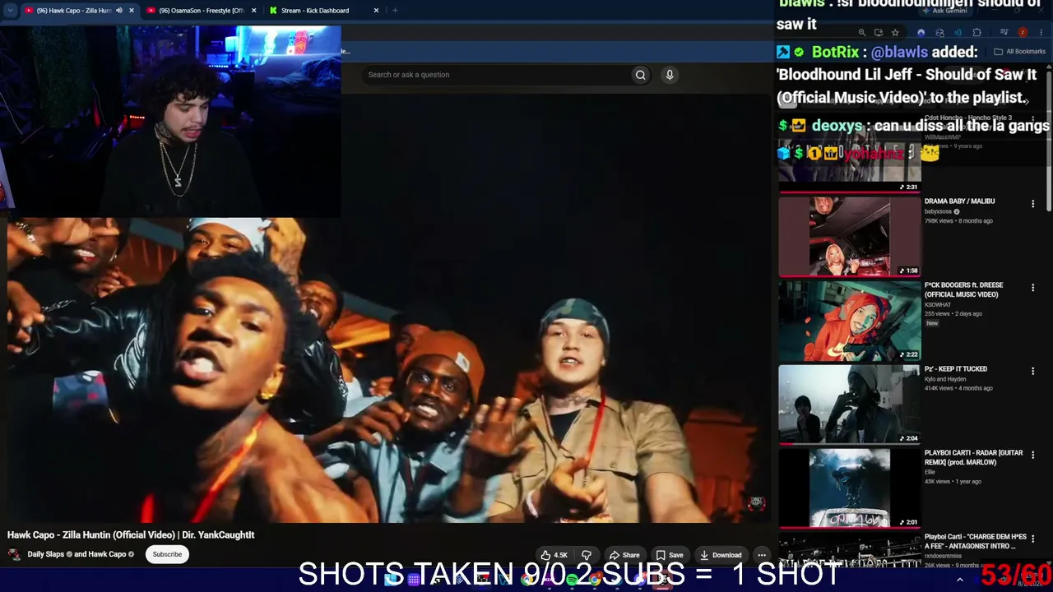Open Spotify from the taskbar
This screenshot has height=592, width=1053.
[572, 580]
